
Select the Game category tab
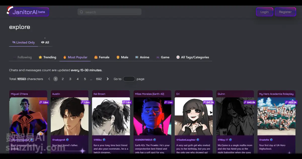[x=163, y=57]
